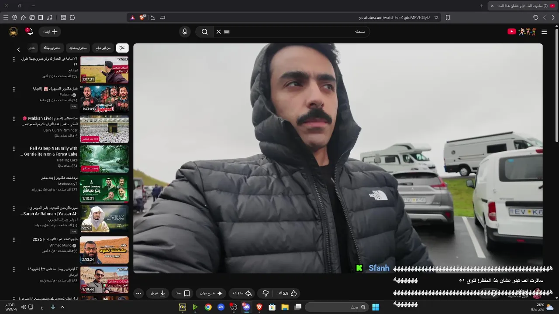
Task: Open options for the Msdossary7 video
Action: pos(14,178)
